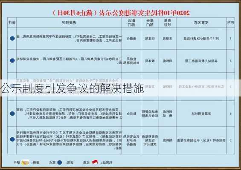Click lead department 市场监管局 综合执法局 in row 4

coord(150,113)
